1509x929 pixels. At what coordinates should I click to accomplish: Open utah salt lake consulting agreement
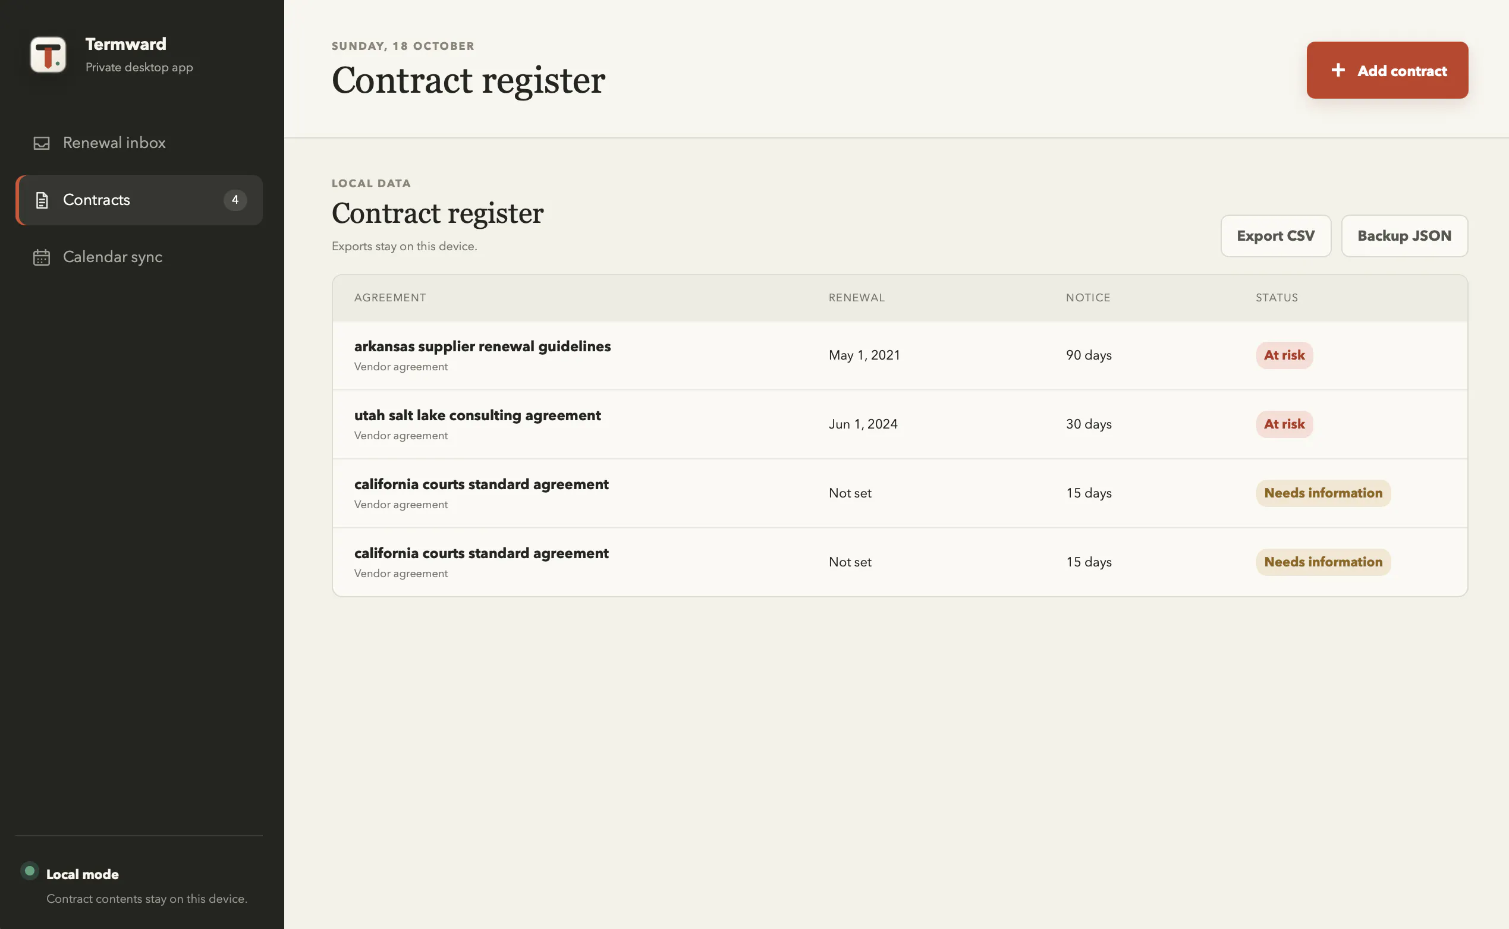899,424
